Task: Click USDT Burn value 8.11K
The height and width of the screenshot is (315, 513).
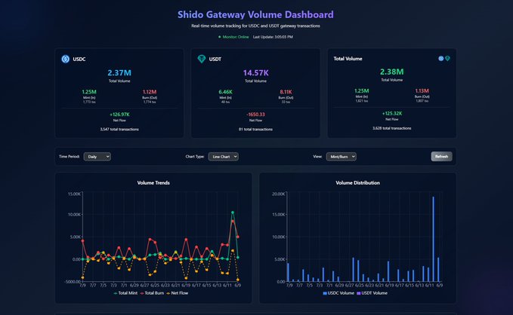Action: pyautogui.click(x=286, y=92)
